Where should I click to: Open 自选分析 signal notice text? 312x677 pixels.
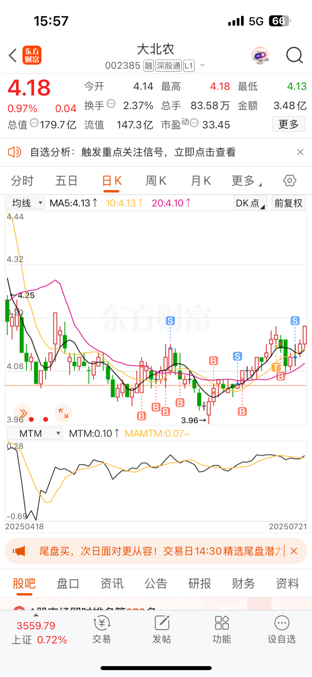(x=133, y=152)
